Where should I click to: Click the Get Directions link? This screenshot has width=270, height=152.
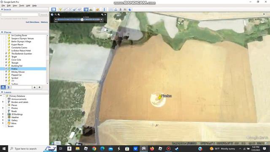(x=32, y=22)
